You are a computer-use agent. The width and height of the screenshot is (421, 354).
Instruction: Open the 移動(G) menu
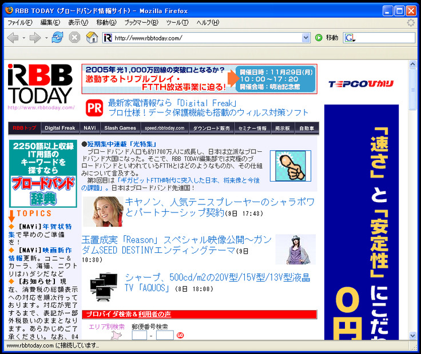click(x=106, y=22)
